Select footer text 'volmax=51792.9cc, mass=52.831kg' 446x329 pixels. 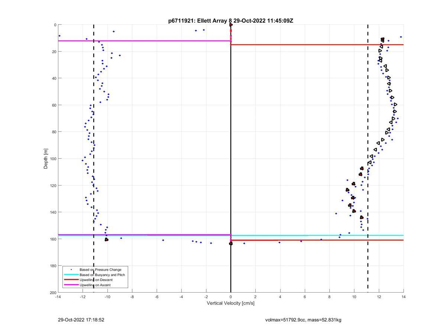tap(303, 320)
